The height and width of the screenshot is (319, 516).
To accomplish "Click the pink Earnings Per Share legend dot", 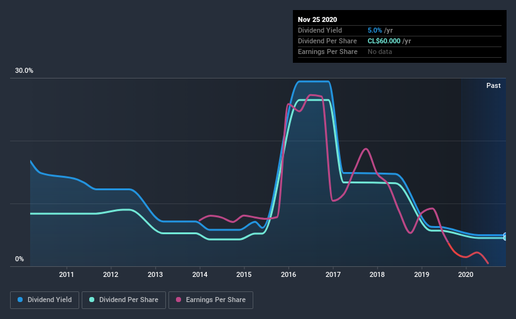I will 178,300.
